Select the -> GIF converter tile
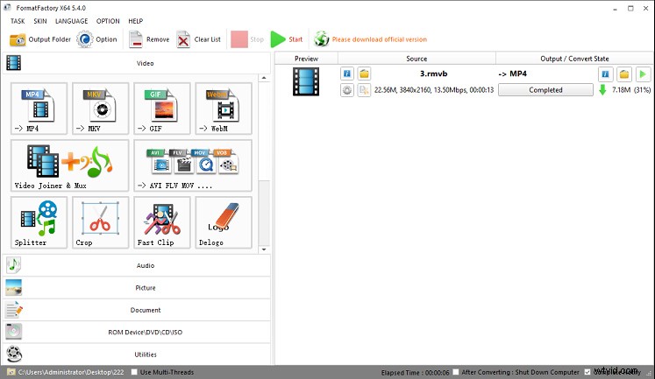Screen dimensions: 655x379 pos(162,109)
